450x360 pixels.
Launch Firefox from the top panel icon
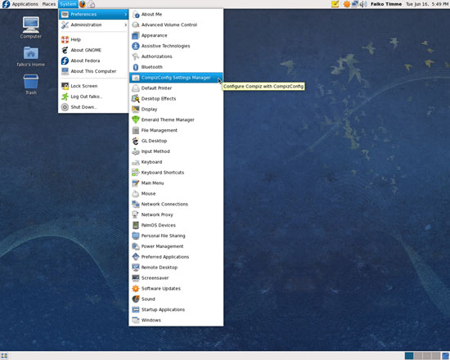(x=83, y=4)
